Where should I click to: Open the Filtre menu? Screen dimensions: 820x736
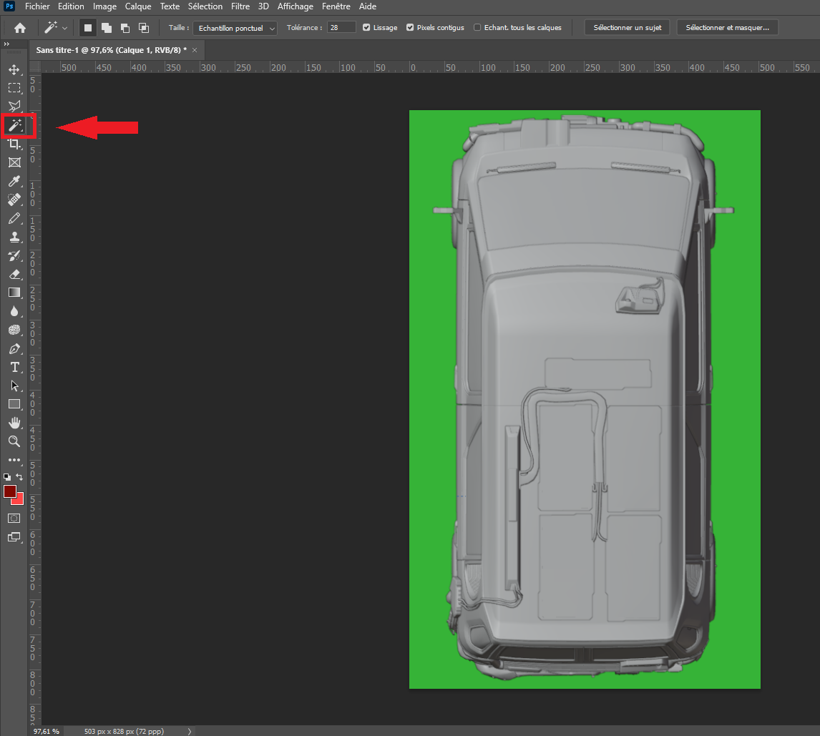click(x=240, y=6)
